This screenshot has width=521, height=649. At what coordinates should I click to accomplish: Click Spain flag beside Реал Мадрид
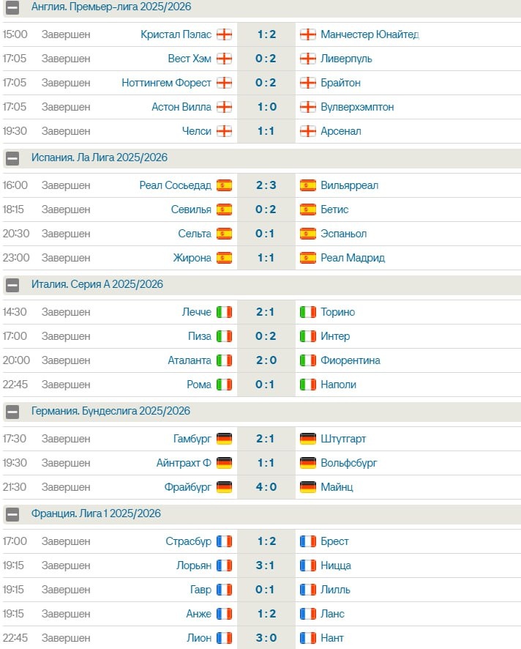coord(308,258)
